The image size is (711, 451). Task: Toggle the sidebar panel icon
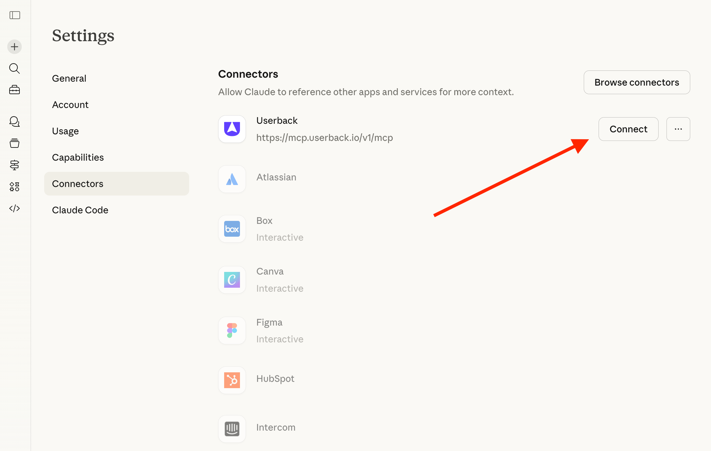tap(15, 15)
